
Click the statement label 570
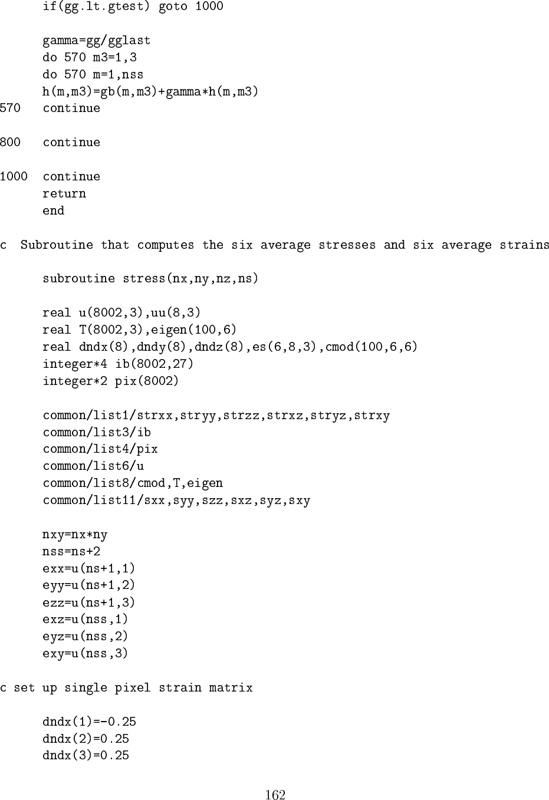pos(10,108)
